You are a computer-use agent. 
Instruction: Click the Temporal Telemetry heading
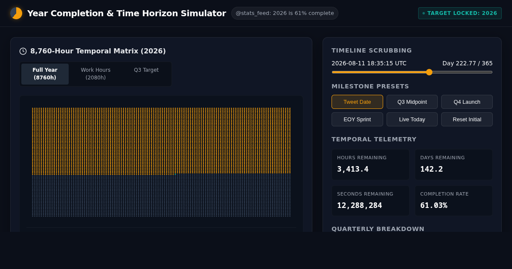click(374, 139)
